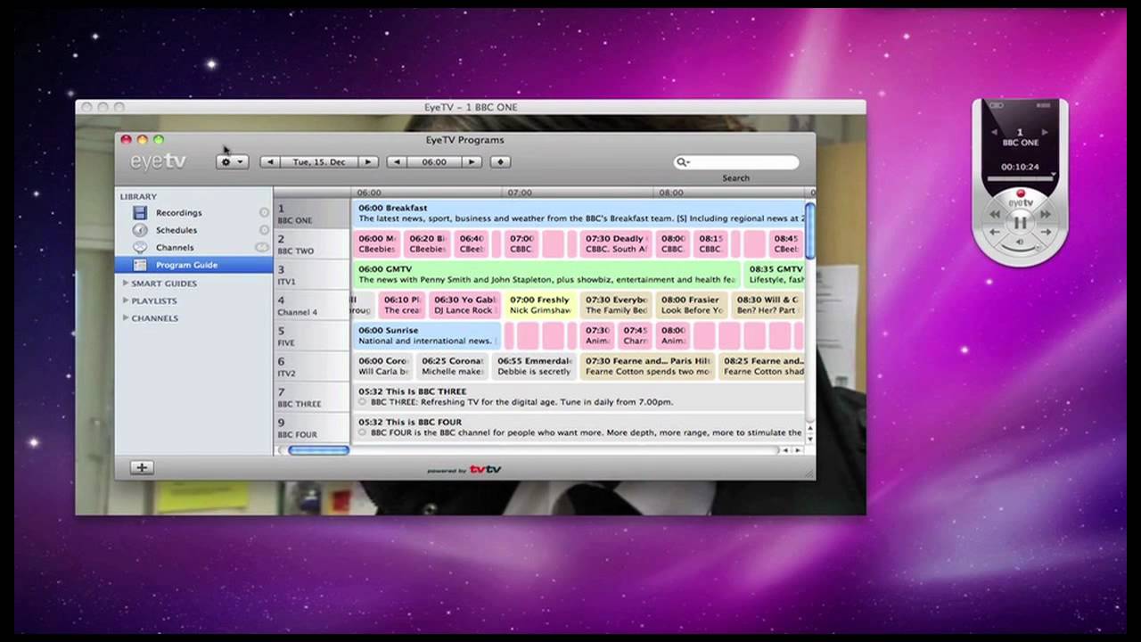The image size is (1141, 642).
Task: Select channel 9 BBC FOUR row header
Action: [x=312, y=427]
